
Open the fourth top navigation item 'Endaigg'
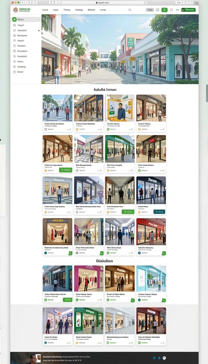[x=79, y=10]
